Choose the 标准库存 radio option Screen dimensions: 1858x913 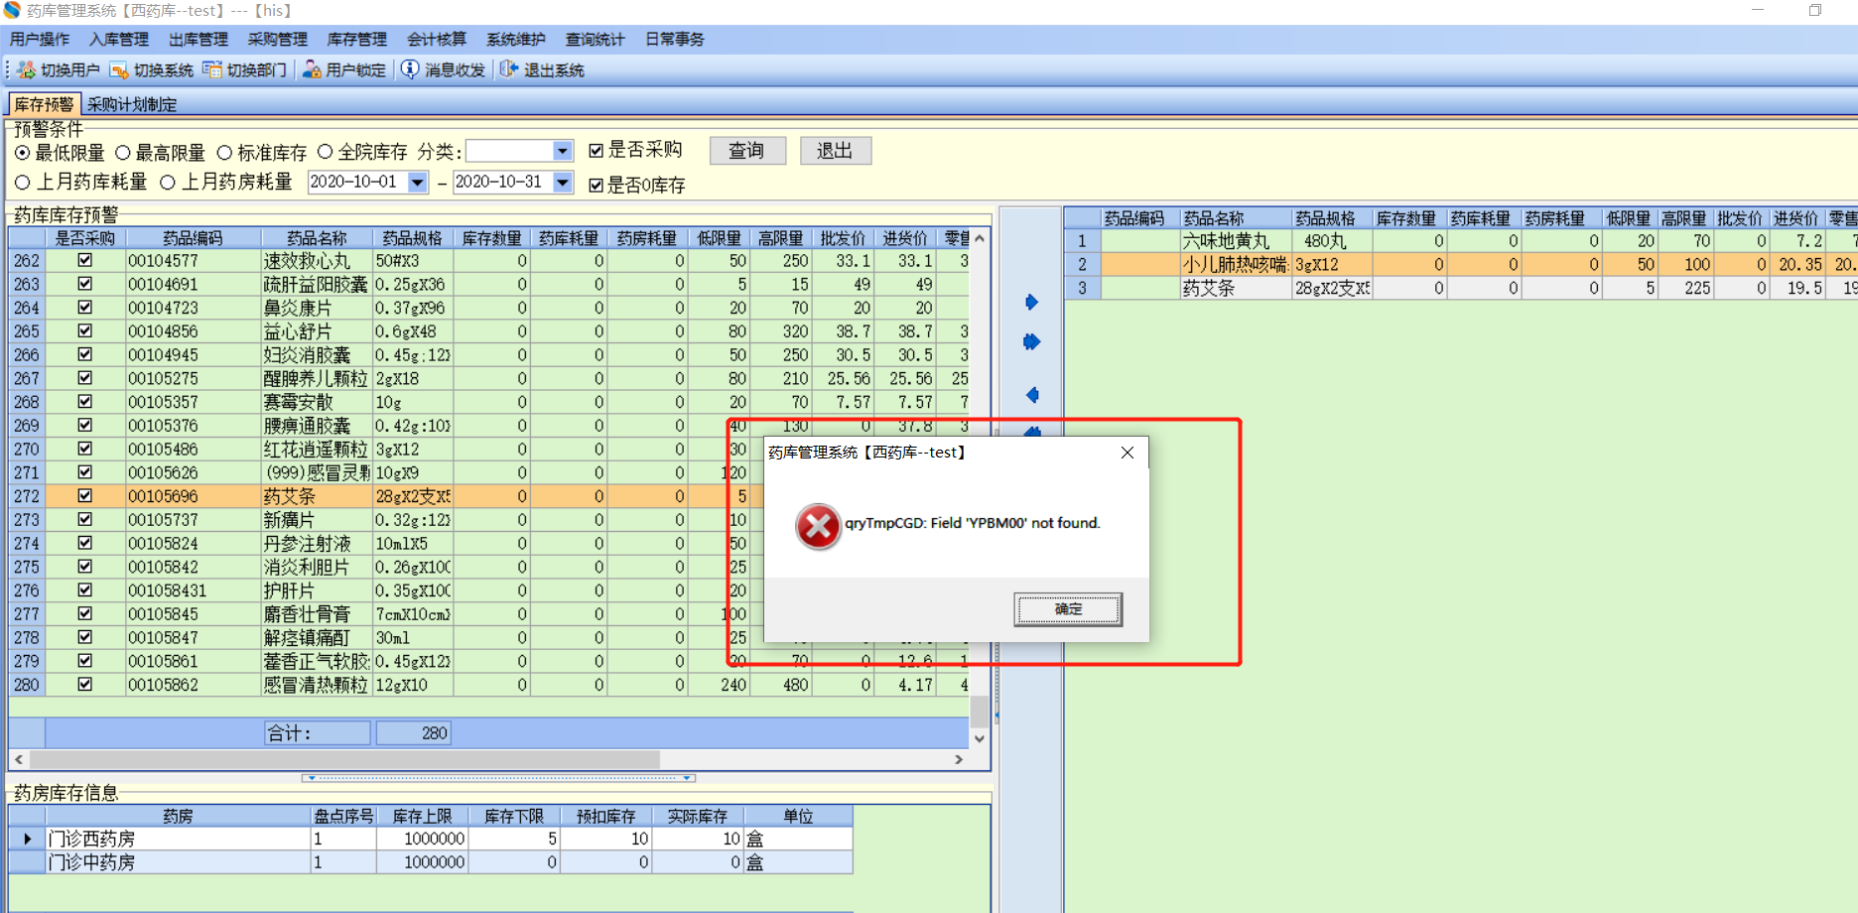(x=224, y=153)
